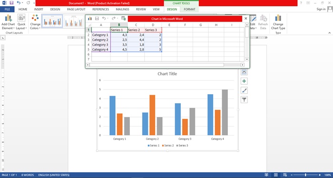Click the FILE button
The width and height of the screenshot is (333, 178).
(x=7, y=10)
